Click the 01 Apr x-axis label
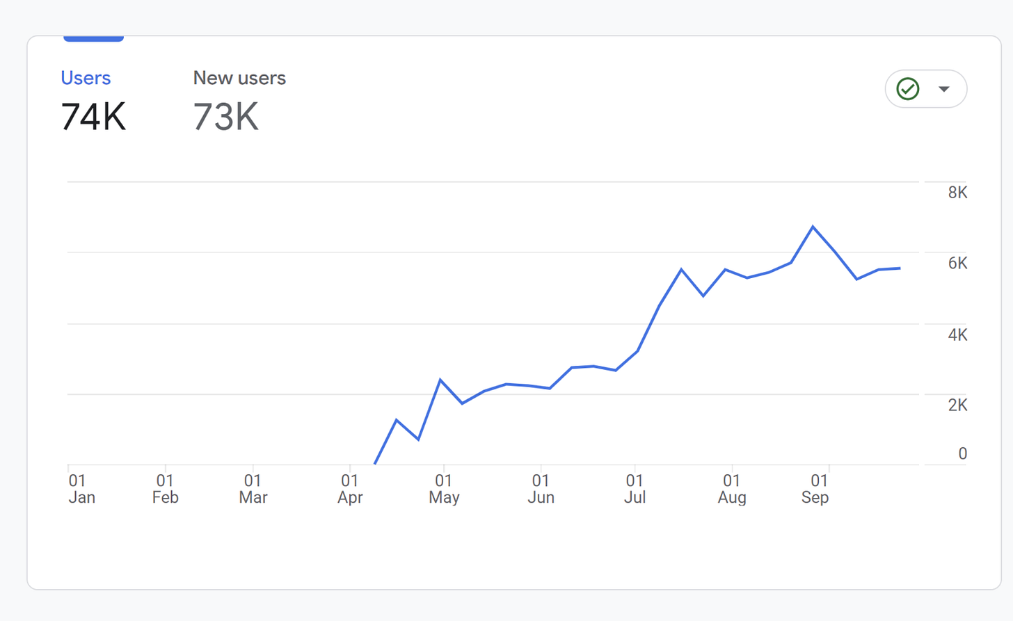 coord(350,489)
